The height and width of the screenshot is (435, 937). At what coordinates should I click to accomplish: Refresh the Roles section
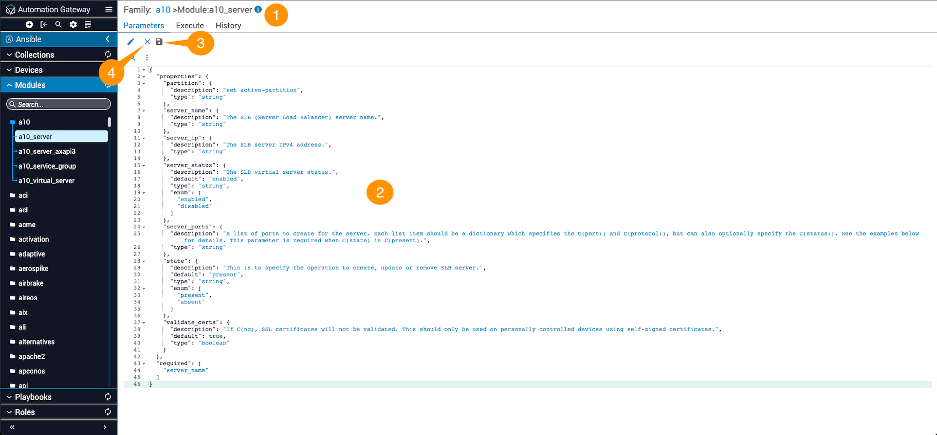[x=108, y=412]
